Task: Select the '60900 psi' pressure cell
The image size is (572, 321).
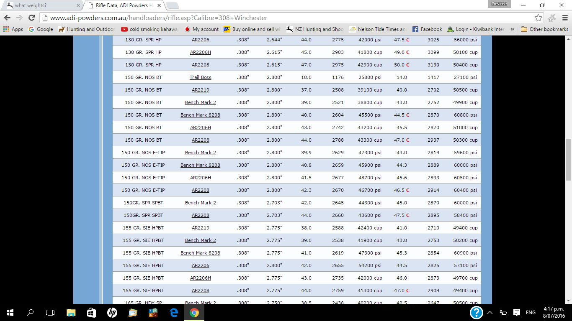Action: coord(465,253)
